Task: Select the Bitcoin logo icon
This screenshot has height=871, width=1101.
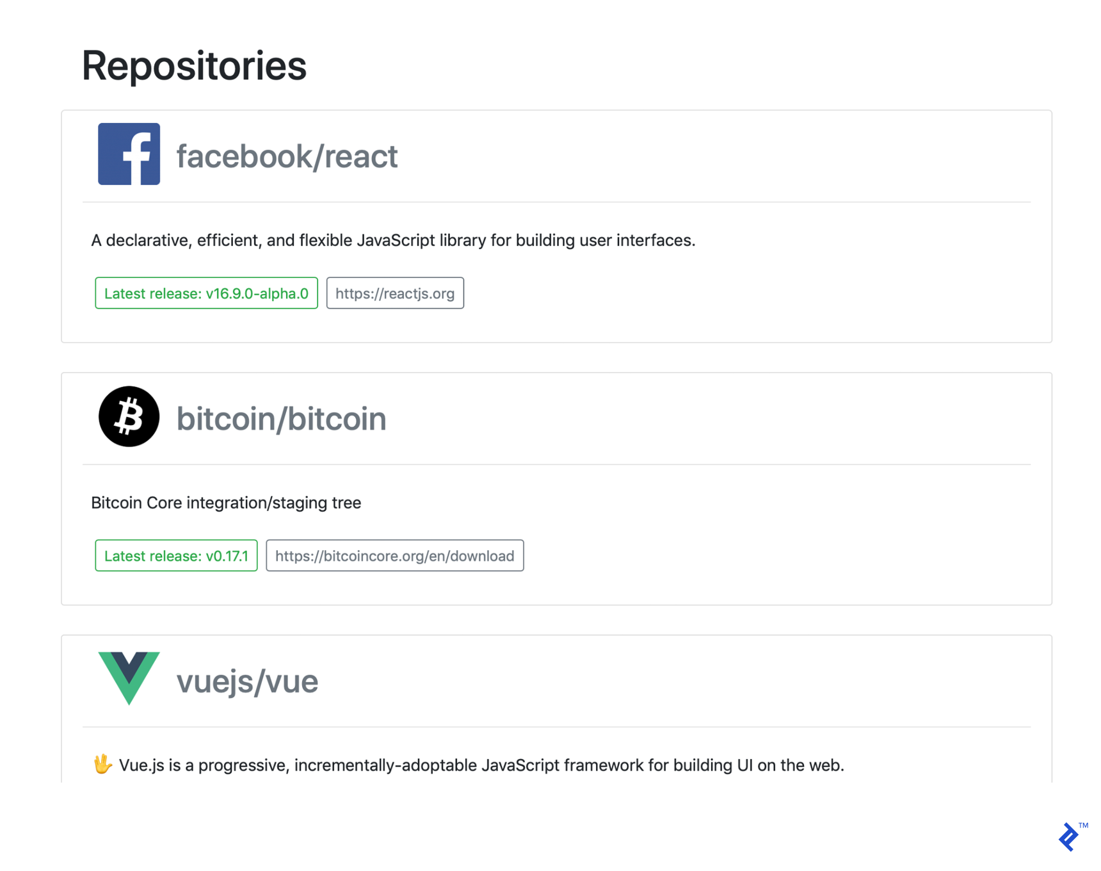Action: (x=128, y=416)
